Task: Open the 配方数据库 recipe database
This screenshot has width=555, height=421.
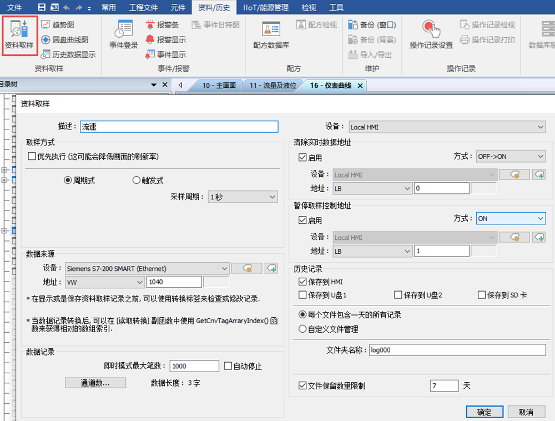Action: click(271, 34)
